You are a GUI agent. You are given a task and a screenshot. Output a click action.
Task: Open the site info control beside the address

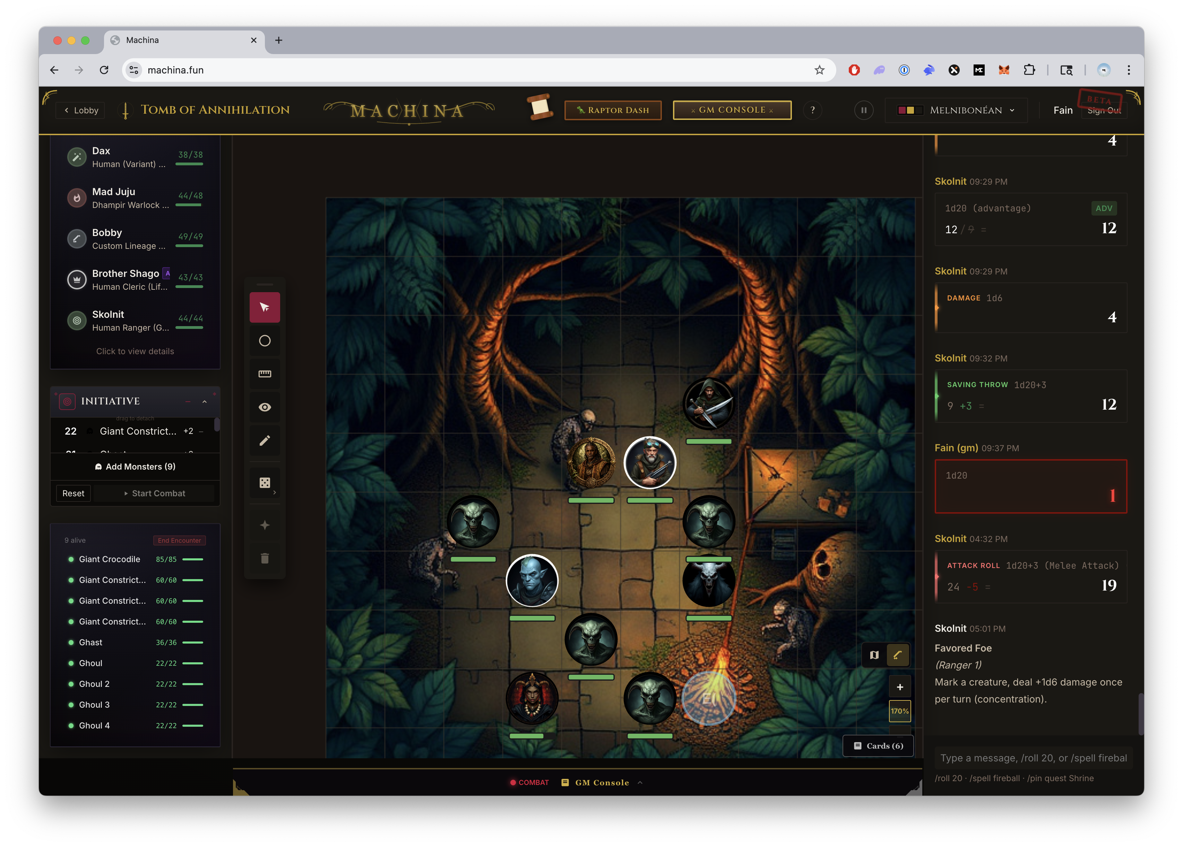[134, 70]
